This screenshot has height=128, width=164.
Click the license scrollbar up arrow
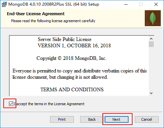tap(151, 39)
